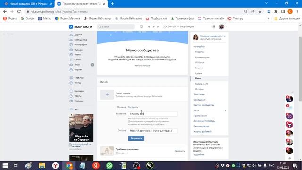This screenshot has width=302, height=170.
Task: Open Настройки in community settings
Action: [199, 47]
